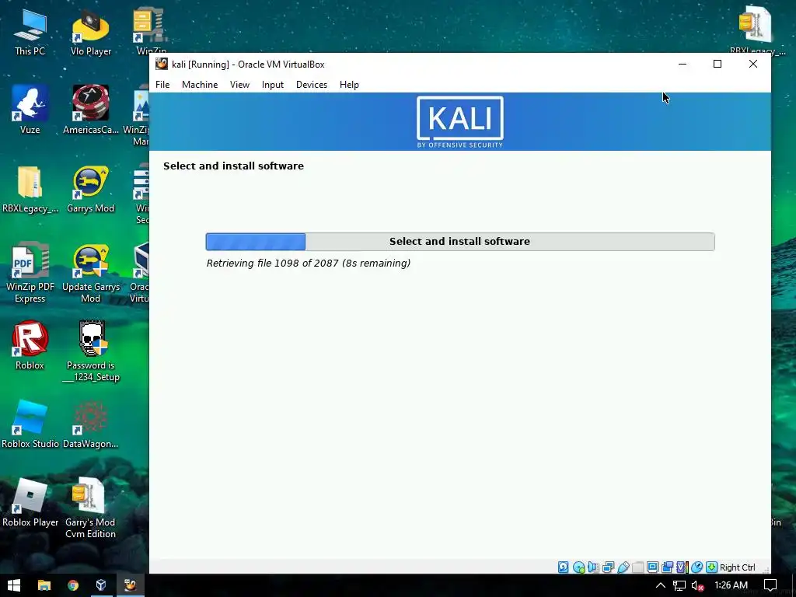The height and width of the screenshot is (597, 796).
Task: Click the network tray icon
Action: (679, 585)
